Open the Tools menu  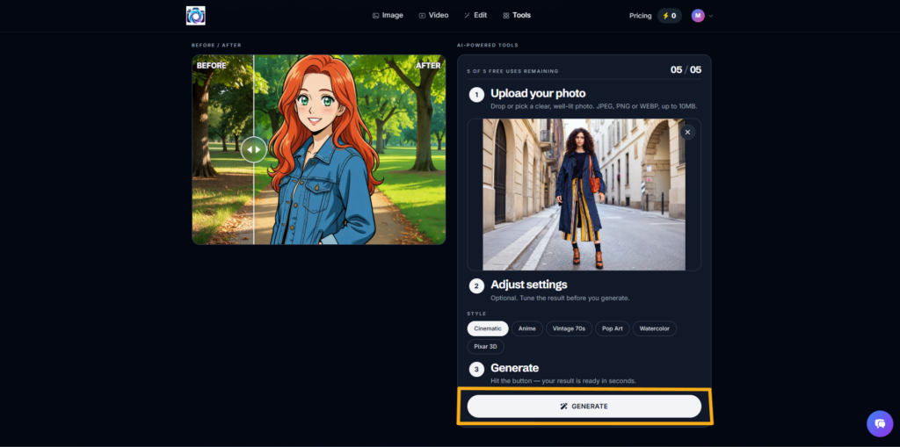pos(517,16)
